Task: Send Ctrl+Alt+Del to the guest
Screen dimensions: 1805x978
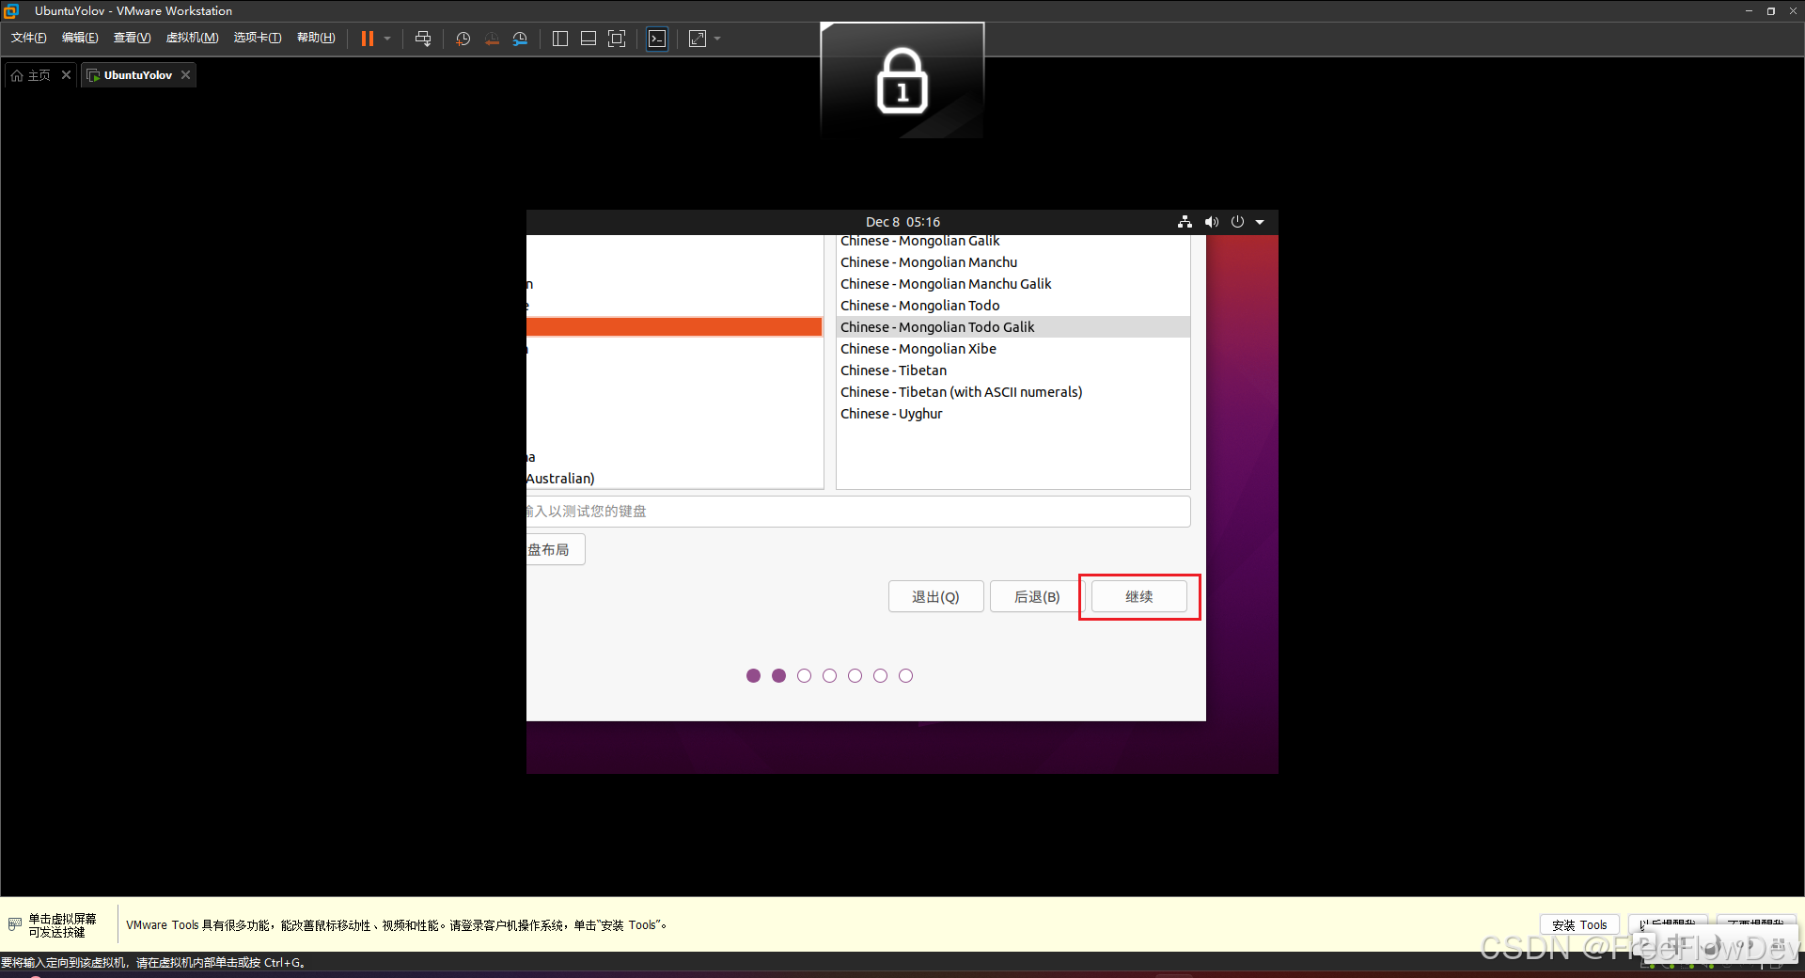Action: pyautogui.click(x=423, y=39)
